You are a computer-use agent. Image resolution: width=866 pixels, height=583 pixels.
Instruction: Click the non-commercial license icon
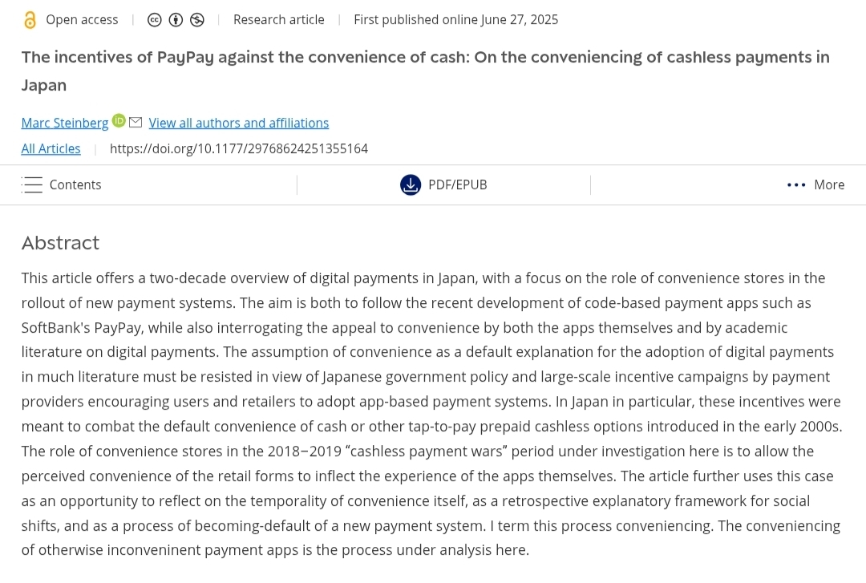pyautogui.click(x=196, y=20)
